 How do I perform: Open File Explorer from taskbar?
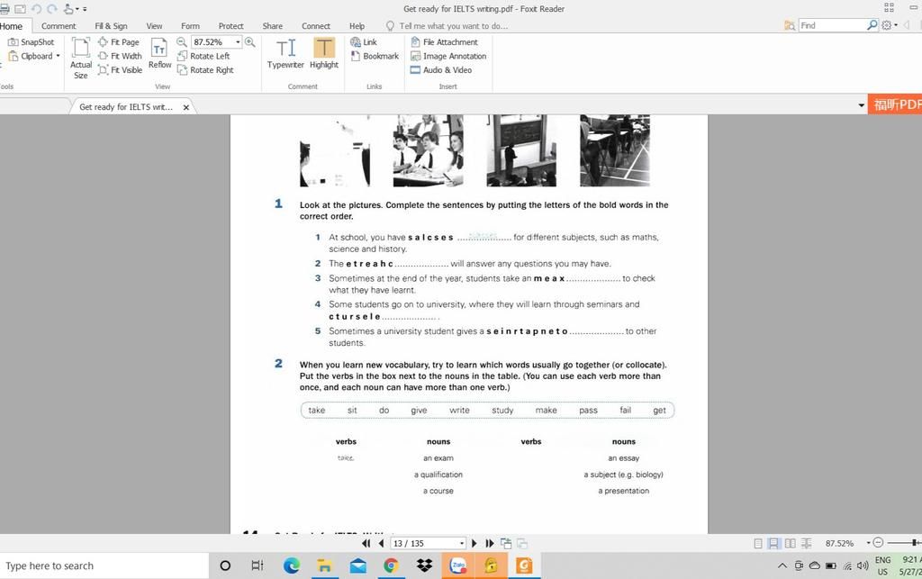tap(324, 565)
